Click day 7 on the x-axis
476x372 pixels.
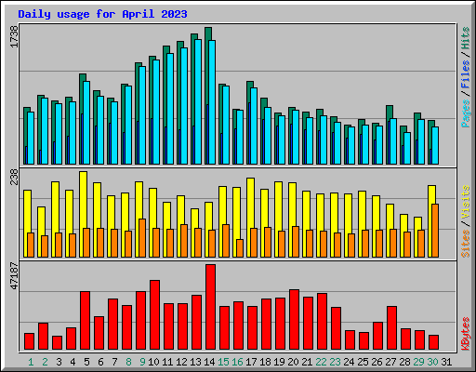tap(114, 362)
